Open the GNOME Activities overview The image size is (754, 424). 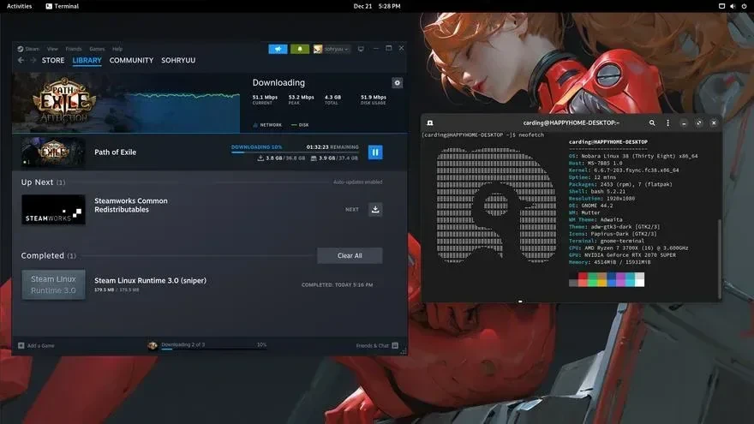pyautogui.click(x=19, y=6)
